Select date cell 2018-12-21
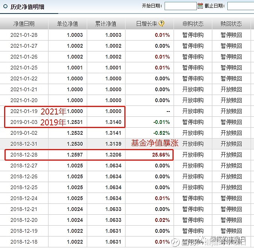This screenshot has width=254, height=250. 24,209
